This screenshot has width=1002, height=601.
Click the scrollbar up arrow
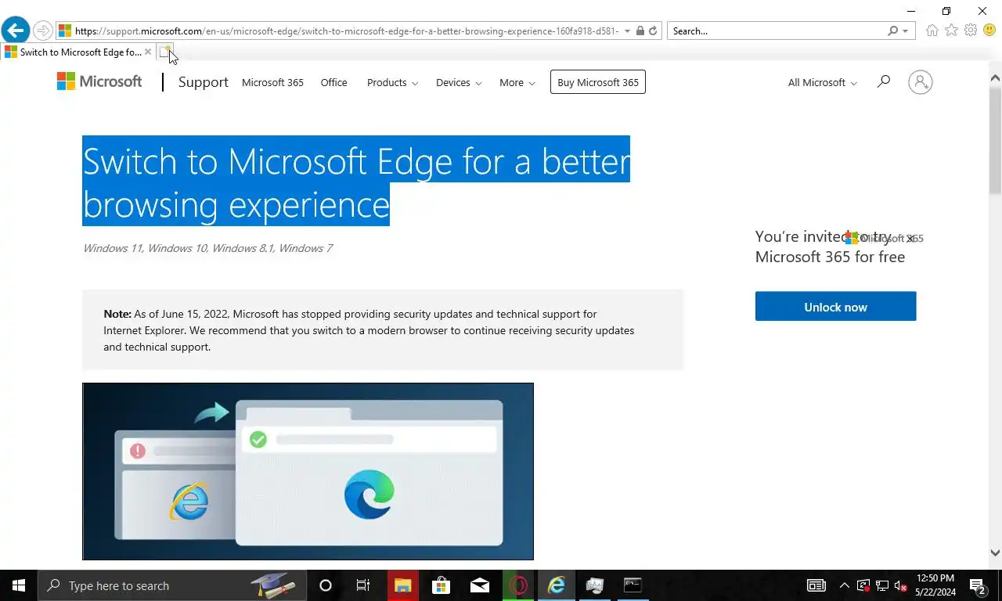point(995,77)
